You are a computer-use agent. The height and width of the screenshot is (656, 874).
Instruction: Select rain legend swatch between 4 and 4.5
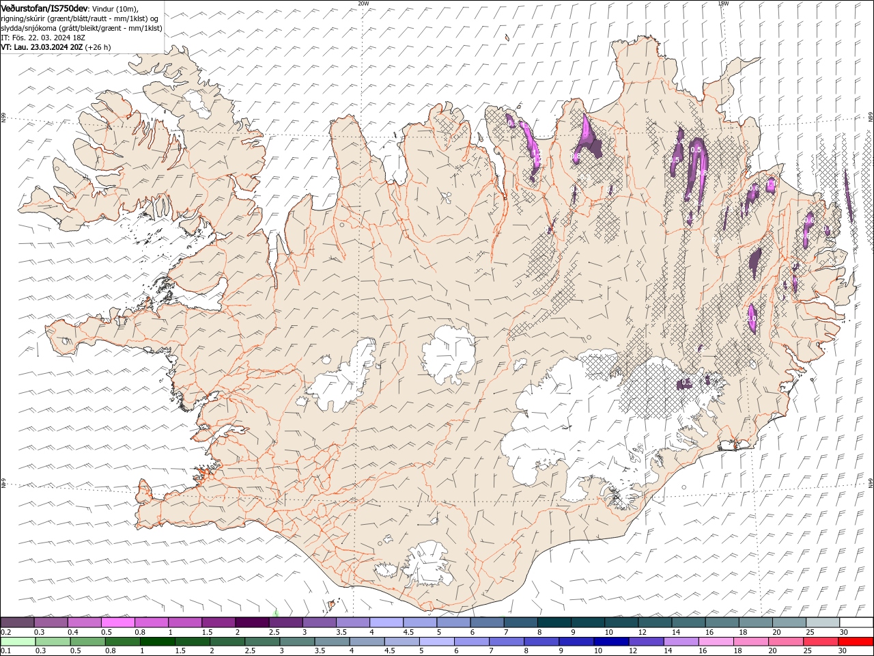click(367, 642)
